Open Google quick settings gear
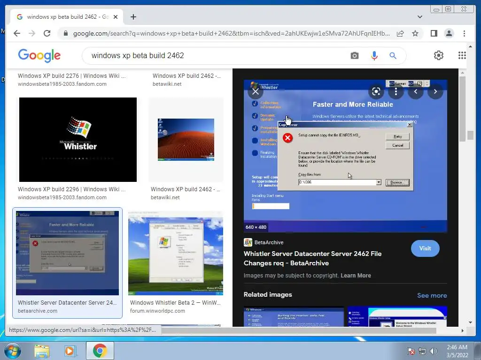Image resolution: width=481 pixels, height=360 pixels. pos(439,55)
